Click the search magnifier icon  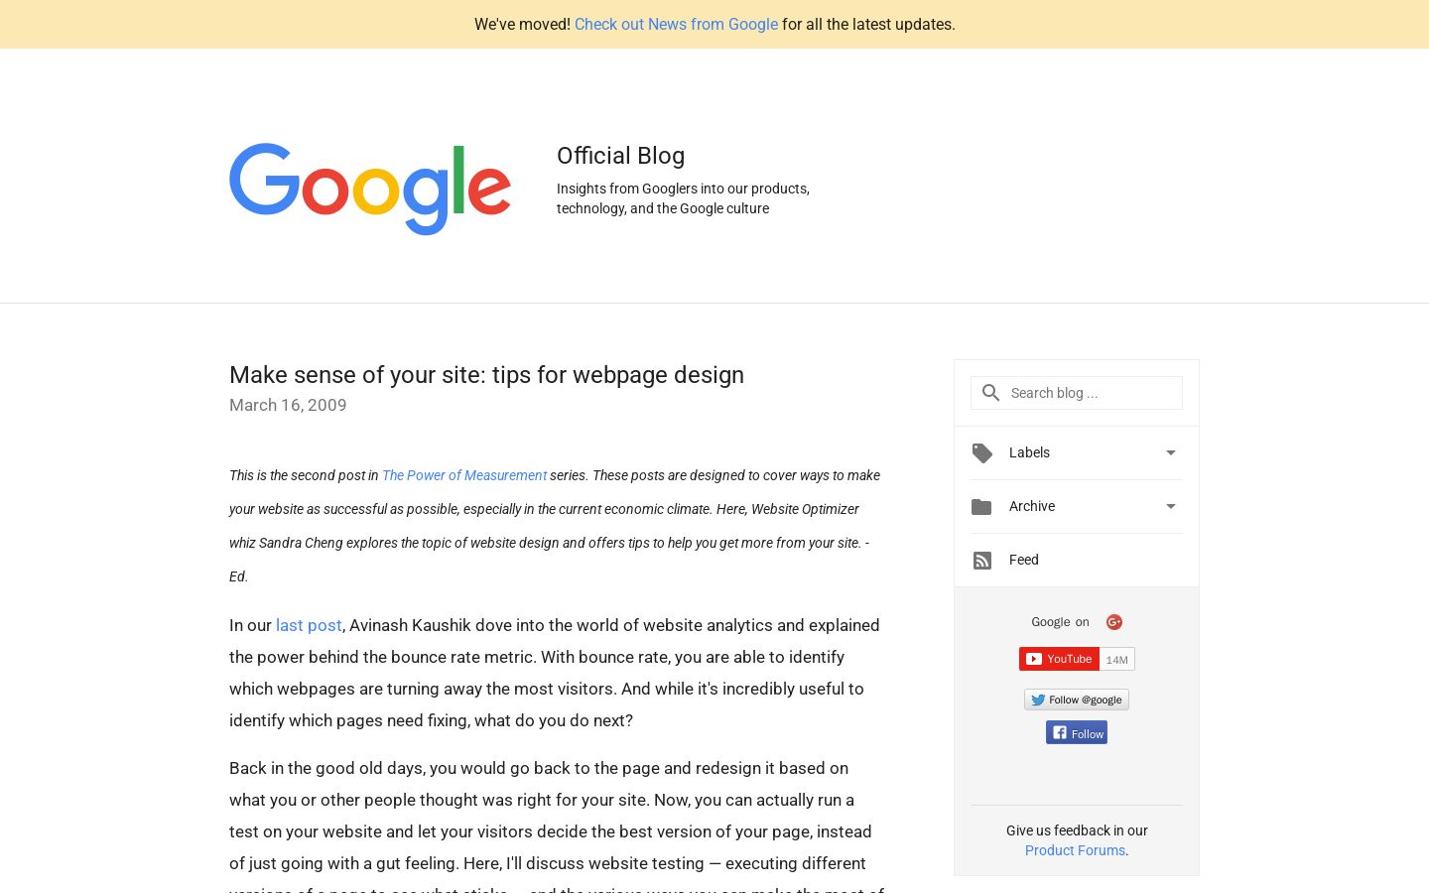click(x=990, y=393)
